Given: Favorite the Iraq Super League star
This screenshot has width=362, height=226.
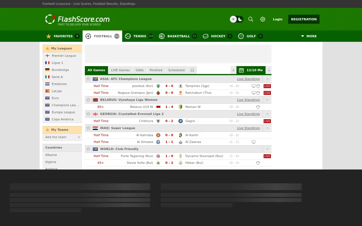Looking at the screenshot, I should pos(88,128).
